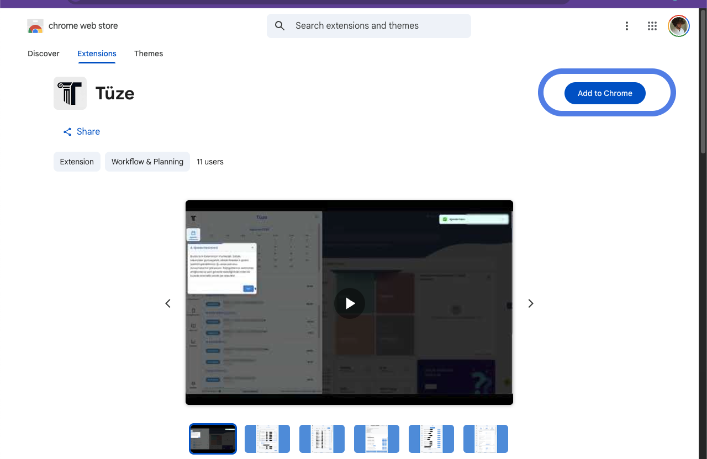The image size is (707, 459).
Task: Advance to the next screenshot with right arrow
Action: pos(531,303)
